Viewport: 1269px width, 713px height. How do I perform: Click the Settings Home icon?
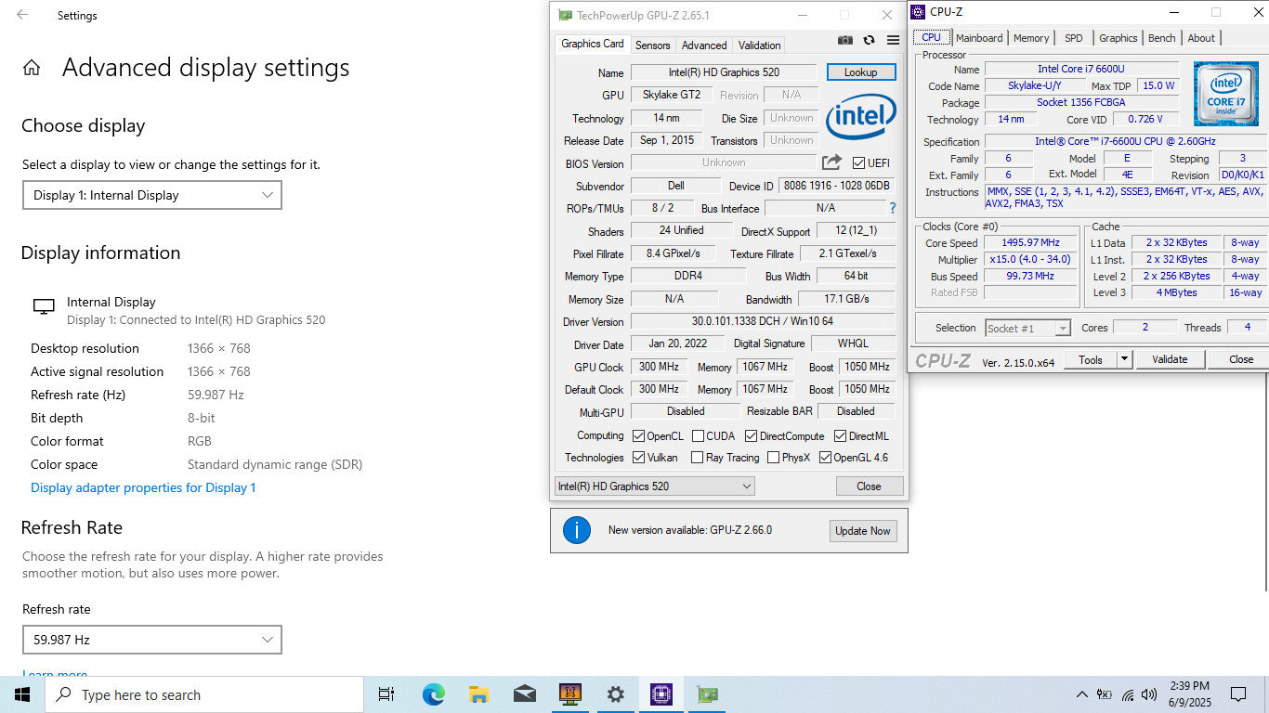click(32, 68)
